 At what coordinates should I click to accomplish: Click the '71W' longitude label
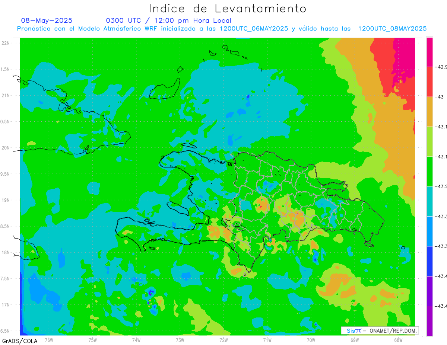tap(267, 340)
